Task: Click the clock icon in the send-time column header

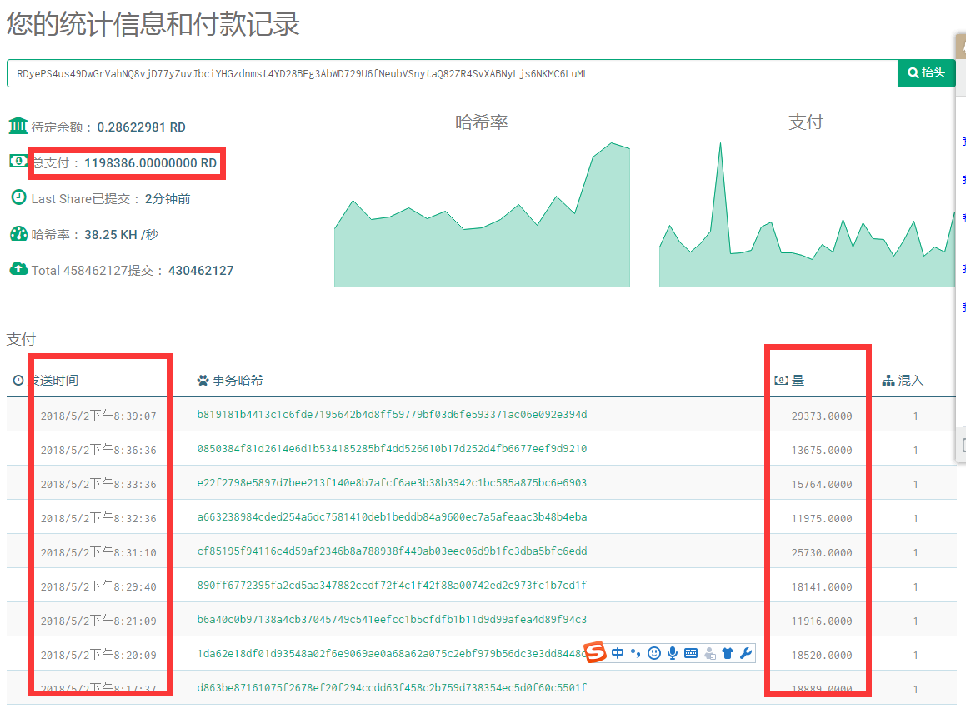Action: point(18,381)
